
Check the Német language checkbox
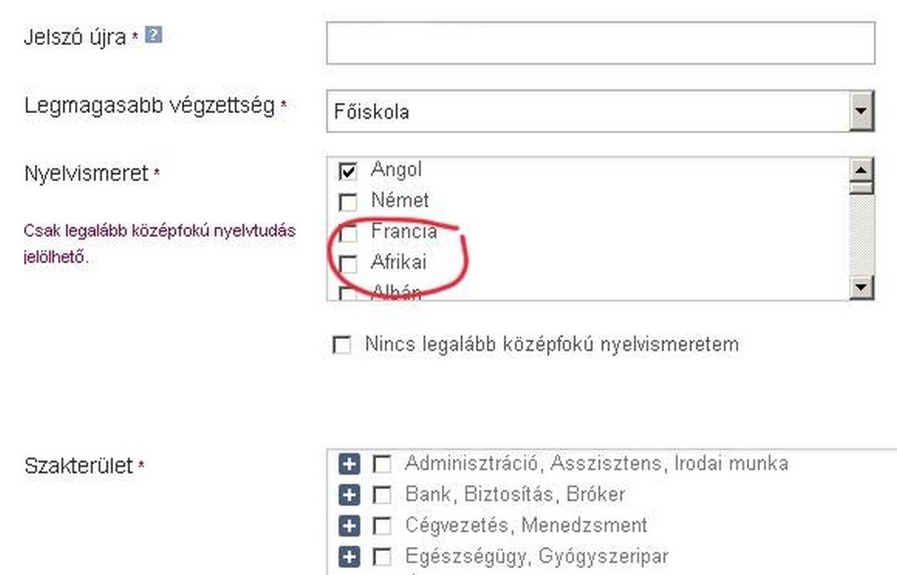[x=348, y=202]
